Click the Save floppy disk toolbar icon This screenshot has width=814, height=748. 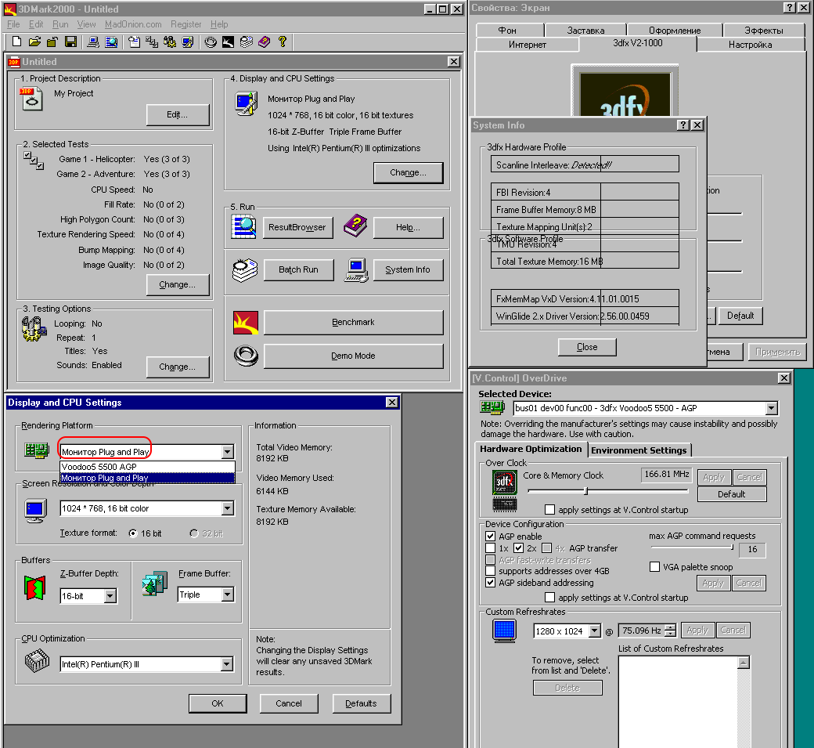(x=71, y=42)
